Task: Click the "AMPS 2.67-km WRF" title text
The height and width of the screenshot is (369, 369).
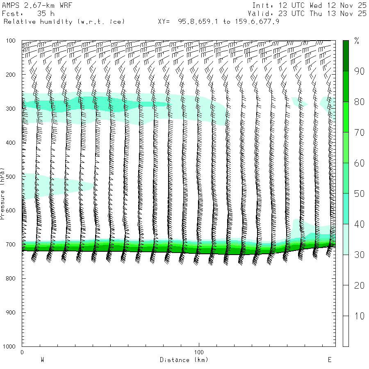Action: click(37, 5)
